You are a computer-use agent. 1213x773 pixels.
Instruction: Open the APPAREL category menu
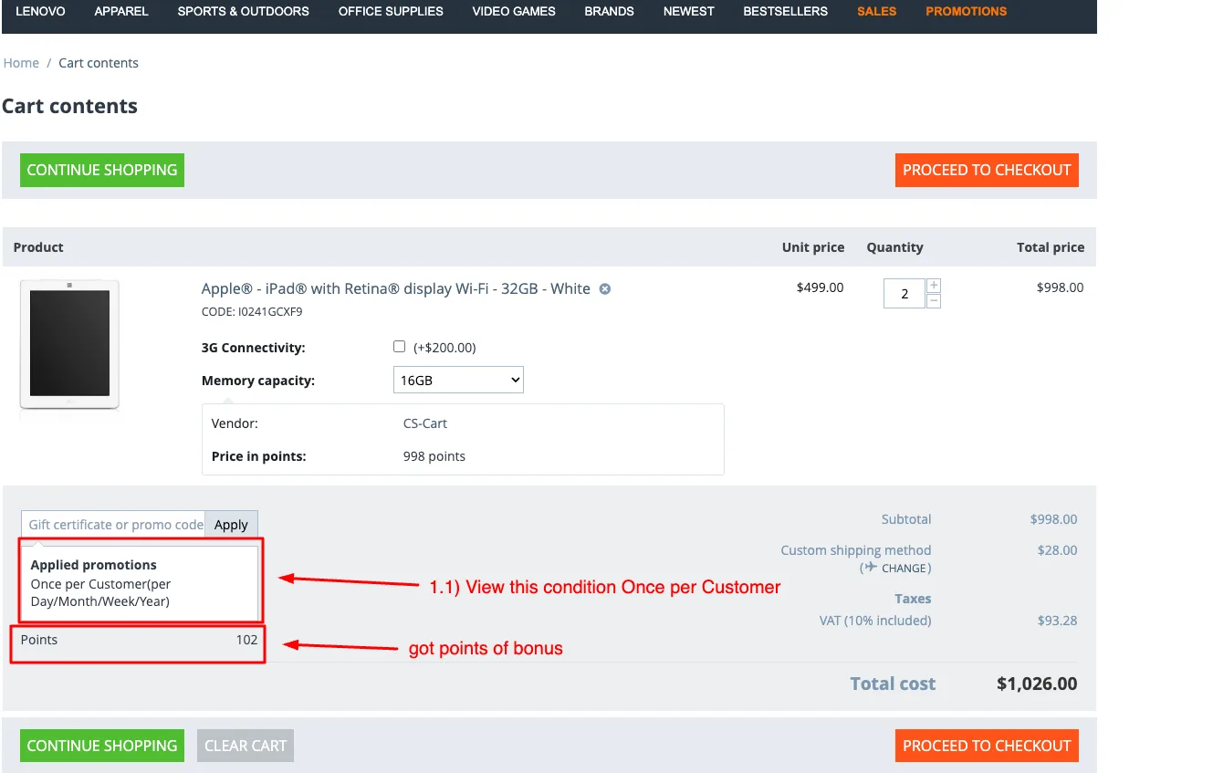tap(121, 12)
